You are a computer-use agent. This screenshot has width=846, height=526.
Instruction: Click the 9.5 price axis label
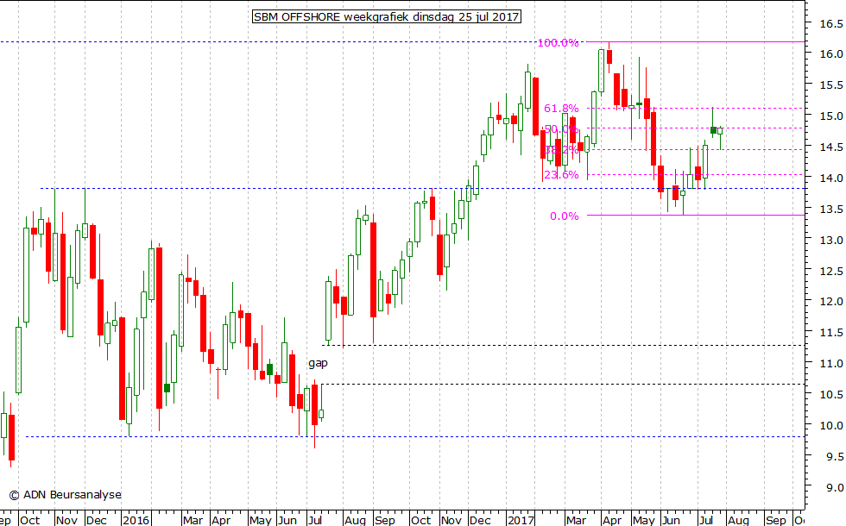coord(834,457)
